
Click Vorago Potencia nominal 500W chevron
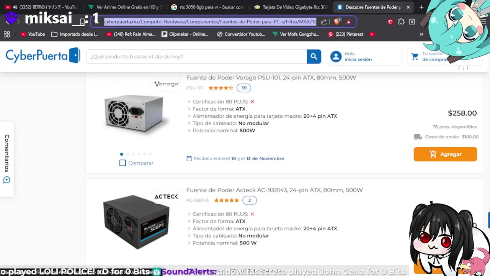[189, 131]
